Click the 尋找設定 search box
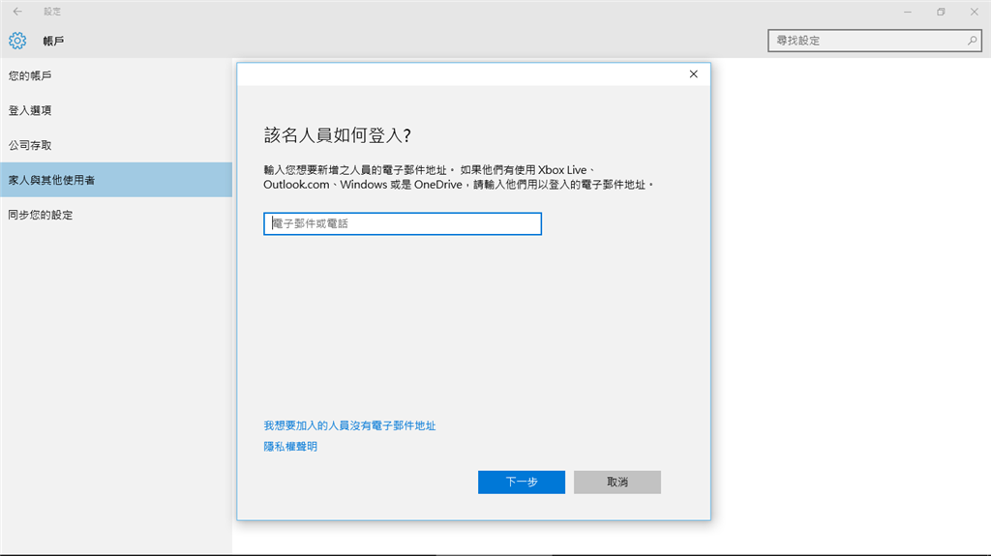This screenshot has width=991, height=556. [875, 41]
